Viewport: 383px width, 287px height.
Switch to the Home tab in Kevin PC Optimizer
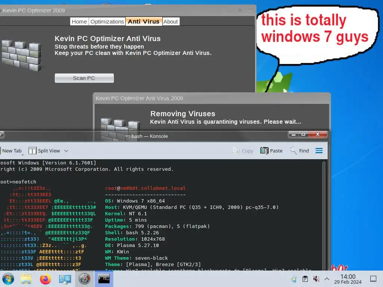click(79, 21)
